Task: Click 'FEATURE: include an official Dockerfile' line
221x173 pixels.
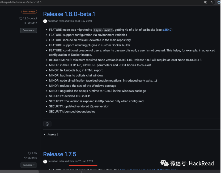Action: coord(90,40)
